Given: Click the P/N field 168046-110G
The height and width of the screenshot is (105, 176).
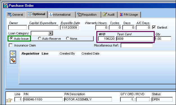Looking at the screenshot, I should pyautogui.click(x=43, y=99).
